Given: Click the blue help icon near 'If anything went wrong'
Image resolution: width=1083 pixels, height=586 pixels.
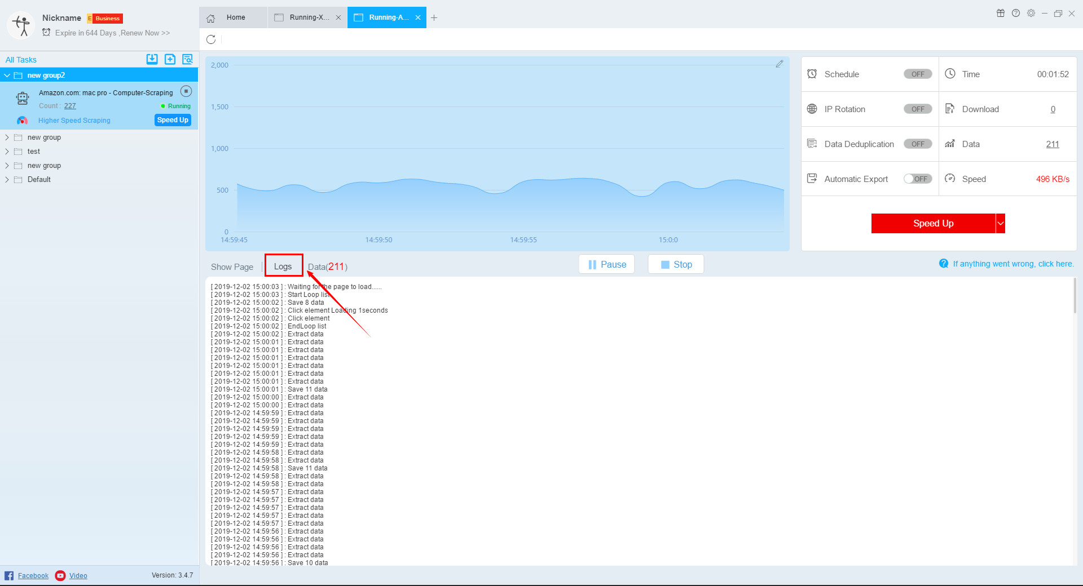Looking at the screenshot, I should (944, 264).
